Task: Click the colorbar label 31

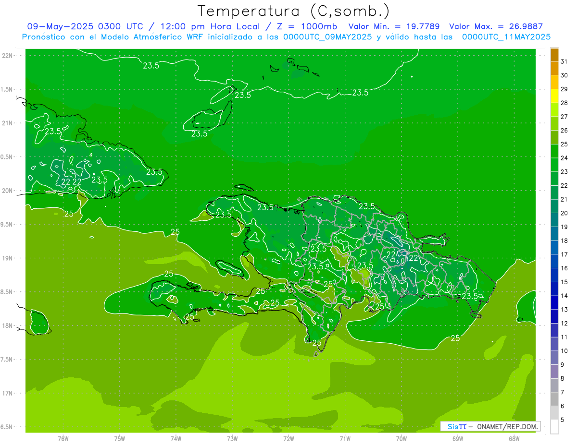Action: [x=564, y=61]
